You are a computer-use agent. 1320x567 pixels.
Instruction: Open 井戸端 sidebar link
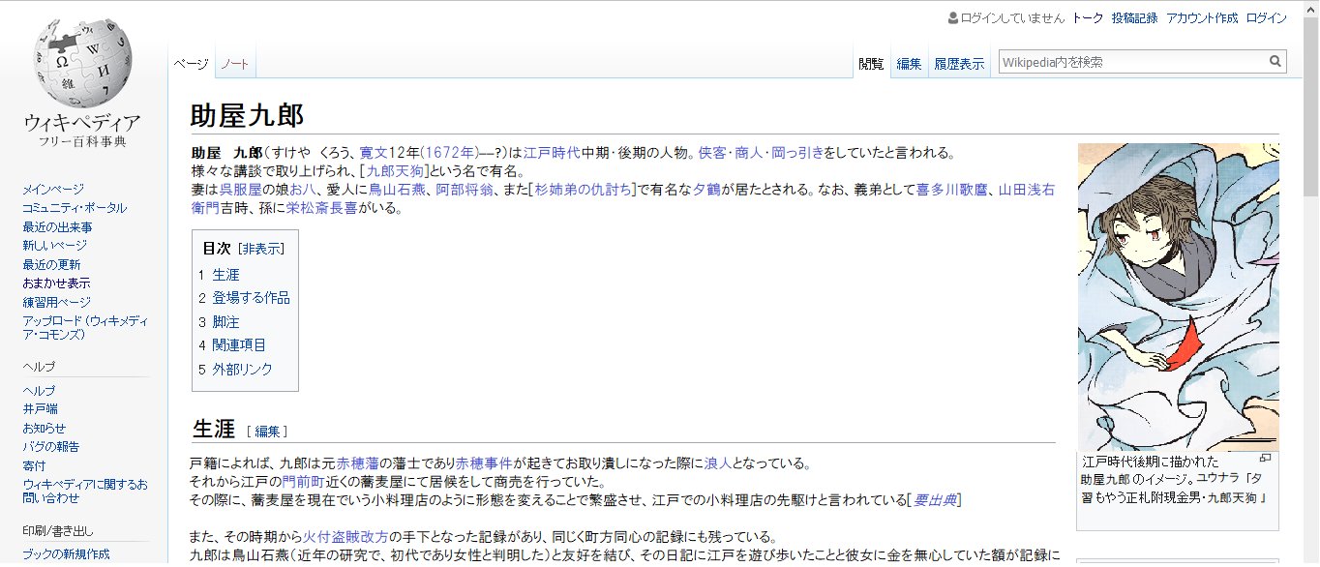(x=40, y=409)
